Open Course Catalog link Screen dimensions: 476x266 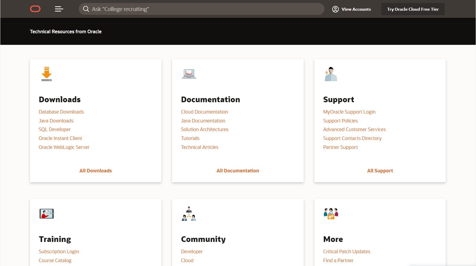point(55,260)
